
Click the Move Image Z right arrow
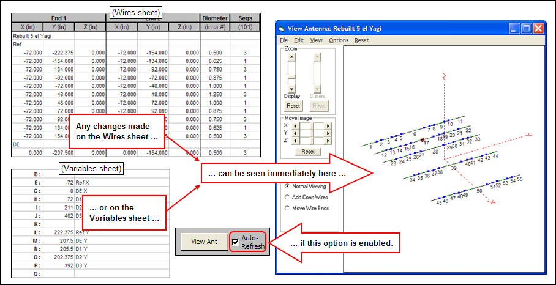click(328, 141)
